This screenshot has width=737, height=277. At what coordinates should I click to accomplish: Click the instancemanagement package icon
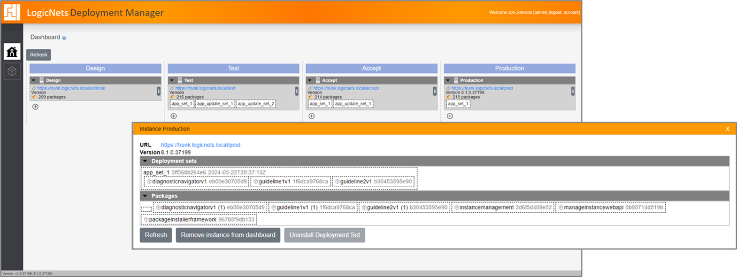coord(456,208)
